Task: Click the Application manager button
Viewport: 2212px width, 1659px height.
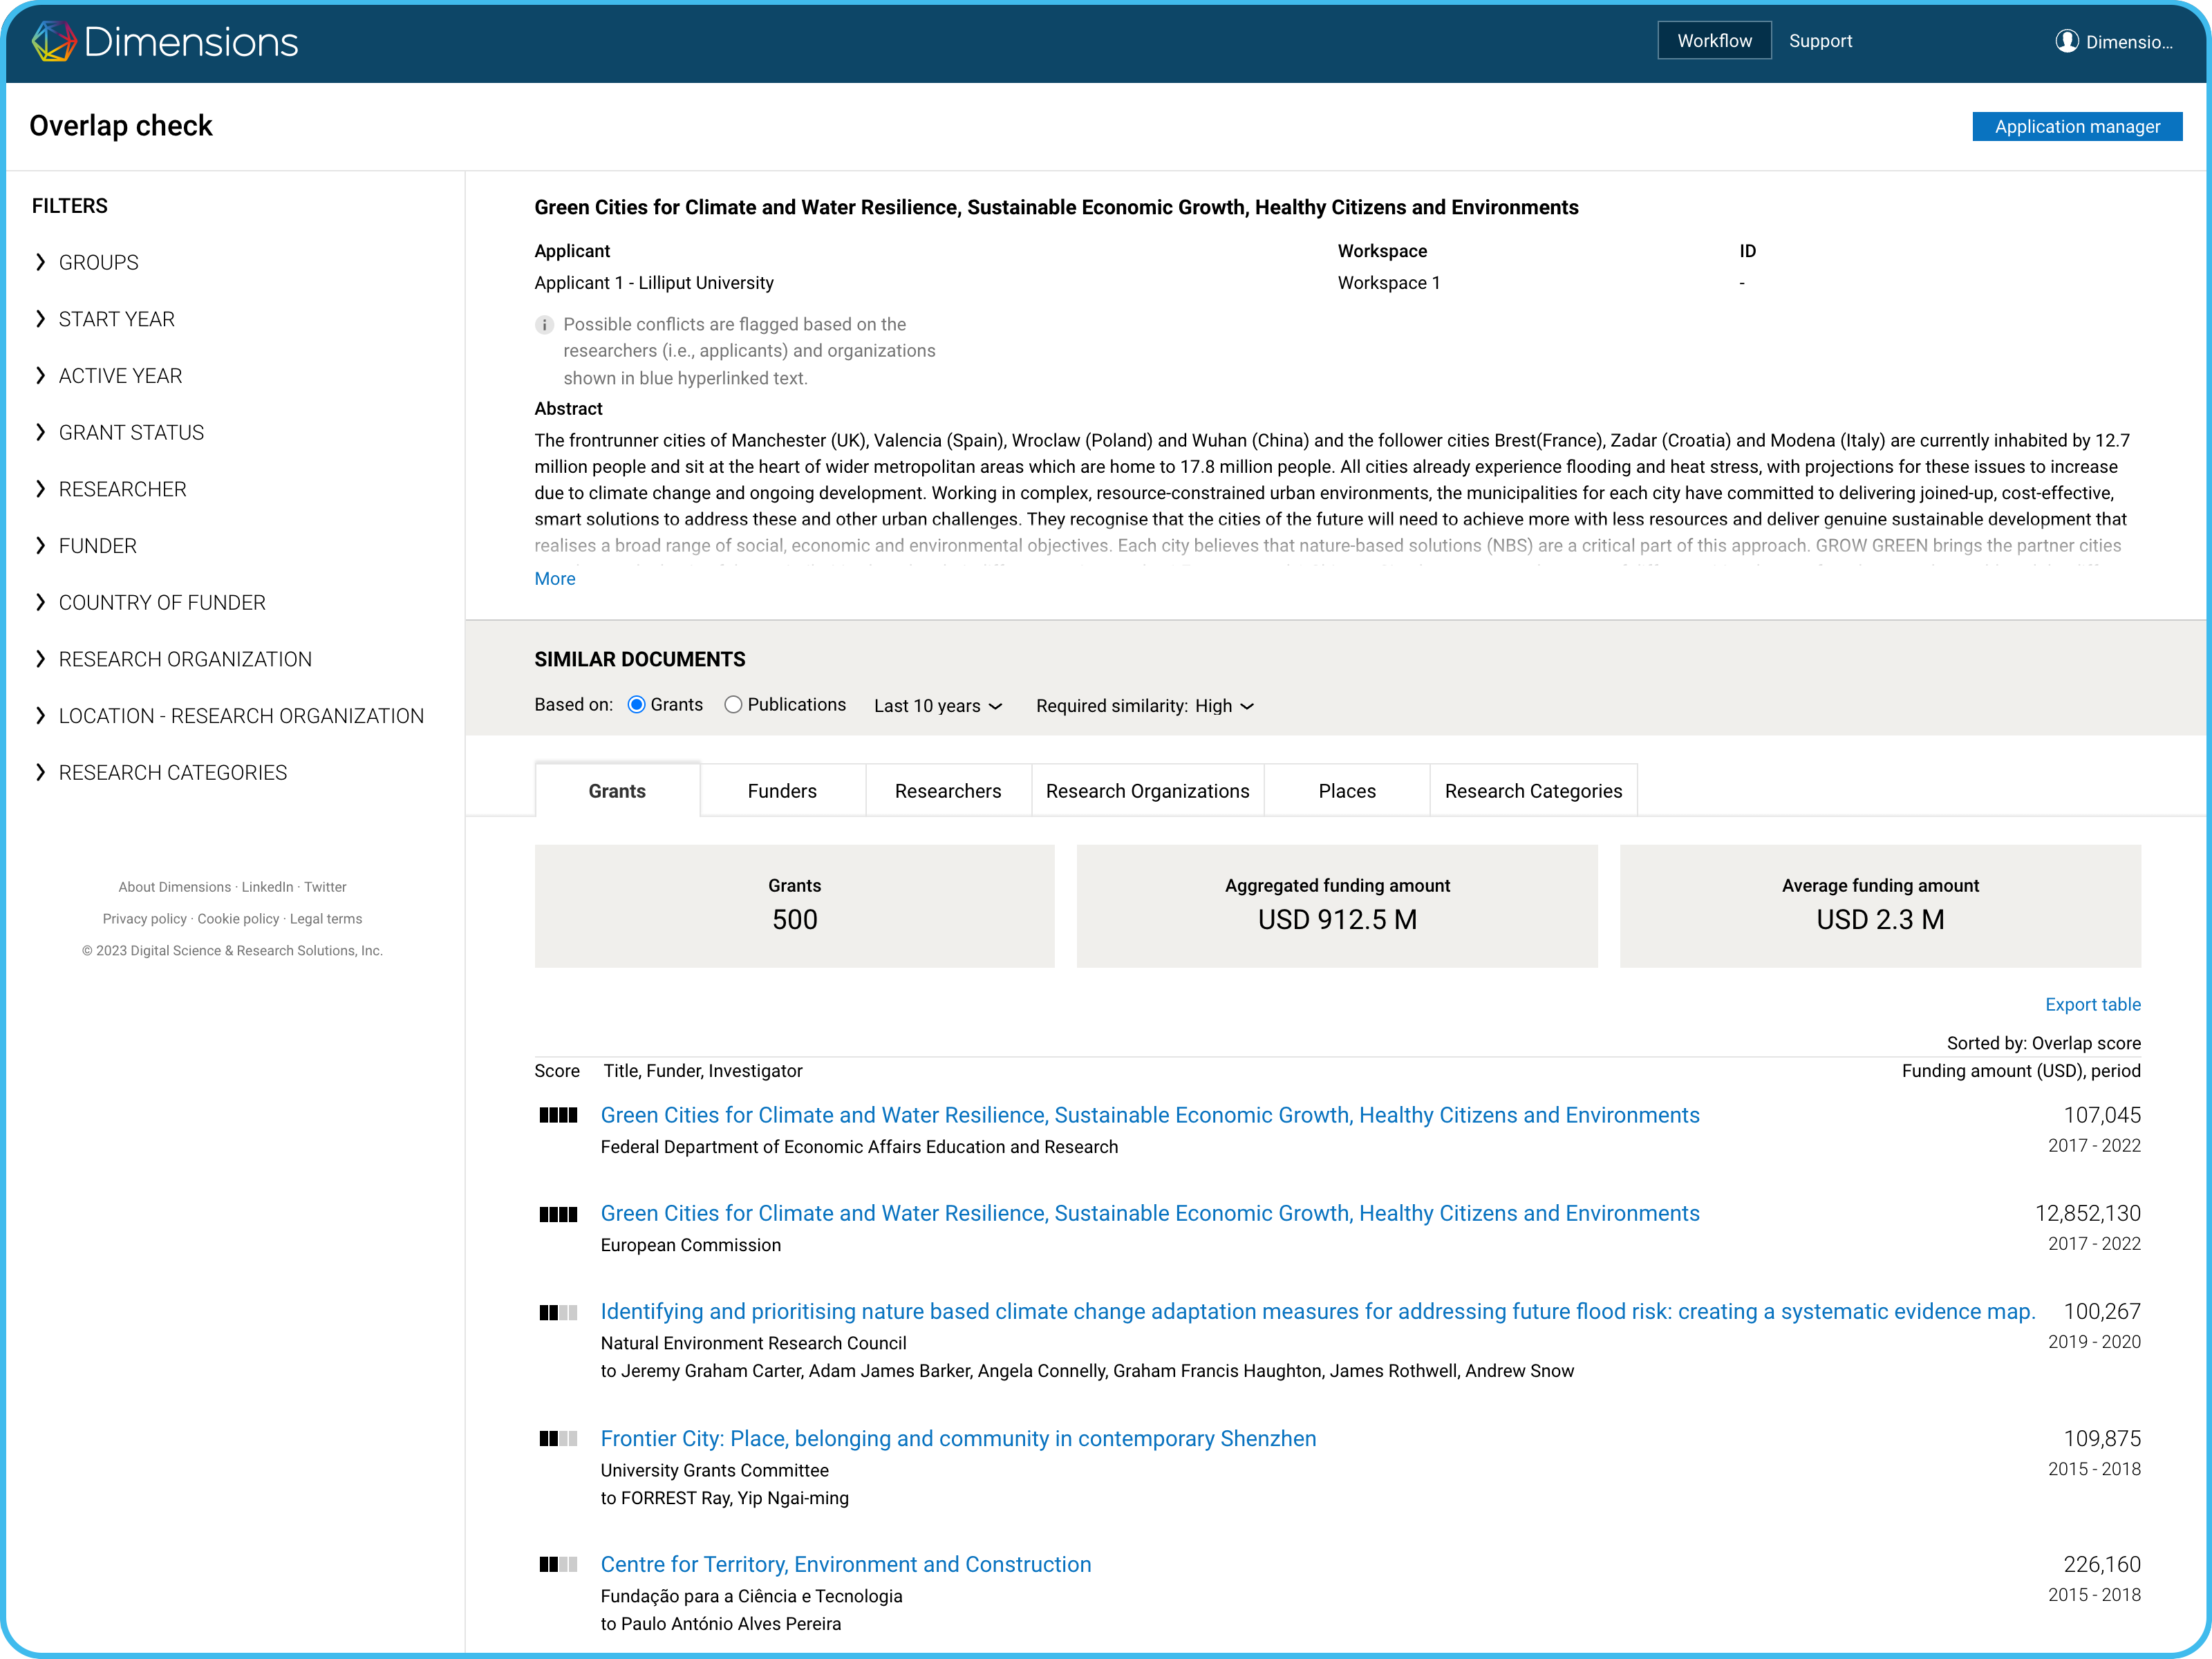Action: [x=2076, y=127]
